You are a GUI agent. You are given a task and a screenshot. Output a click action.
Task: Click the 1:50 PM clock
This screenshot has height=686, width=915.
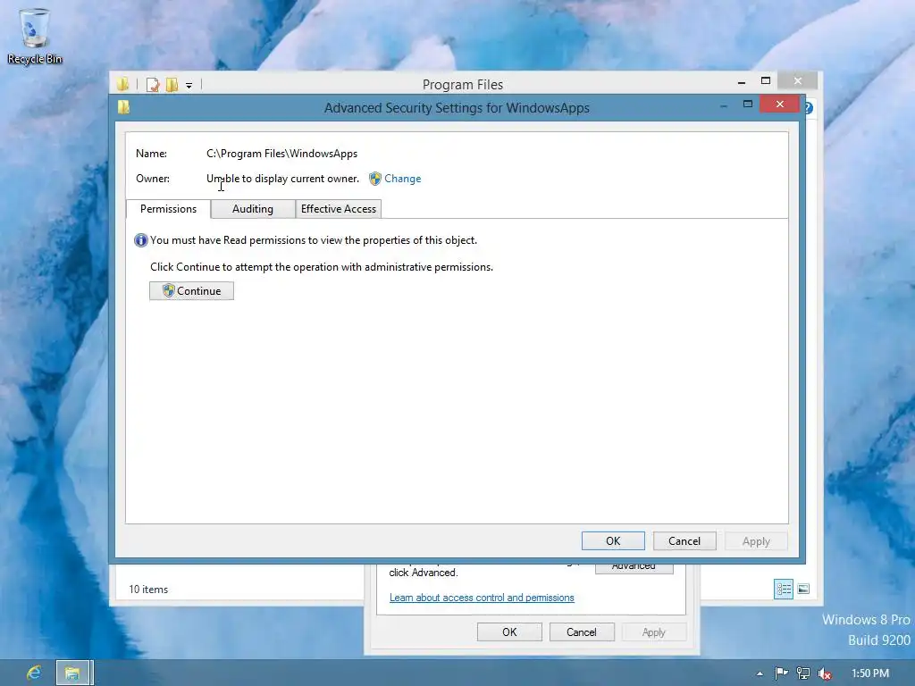(x=870, y=673)
